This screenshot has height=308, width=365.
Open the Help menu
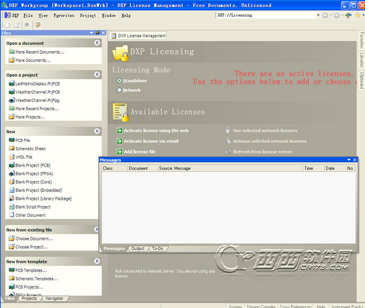click(126, 16)
